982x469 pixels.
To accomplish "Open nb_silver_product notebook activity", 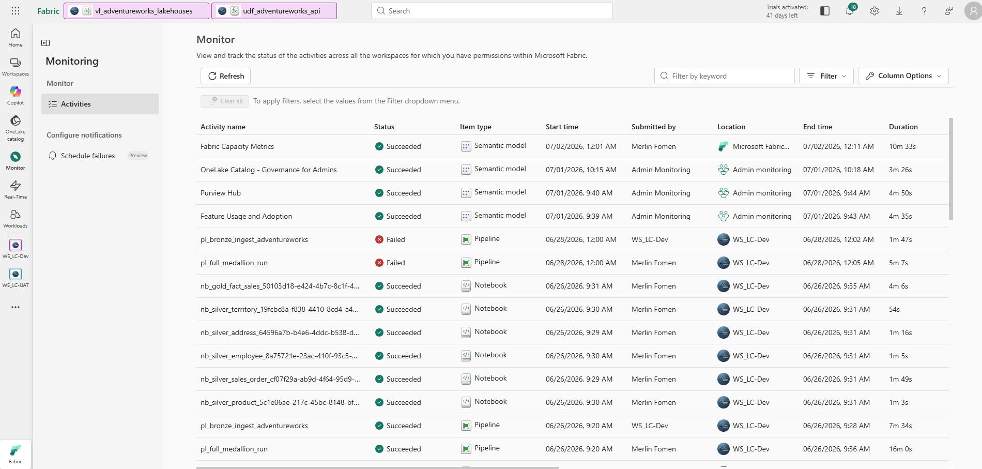I will (x=280, y=402).
